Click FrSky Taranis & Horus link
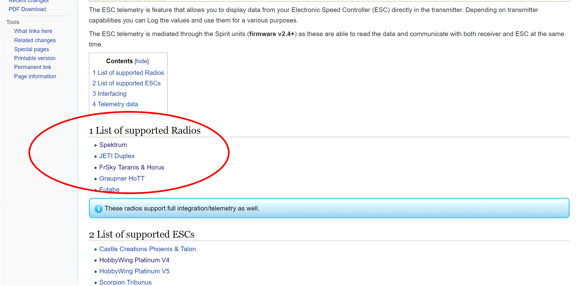 tap(132, 167)
